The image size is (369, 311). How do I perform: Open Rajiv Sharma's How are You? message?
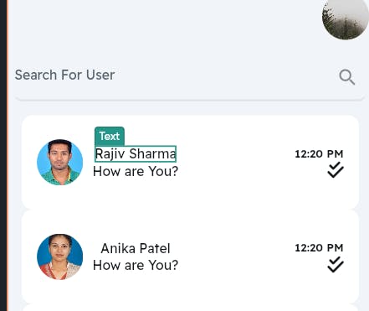136,171
